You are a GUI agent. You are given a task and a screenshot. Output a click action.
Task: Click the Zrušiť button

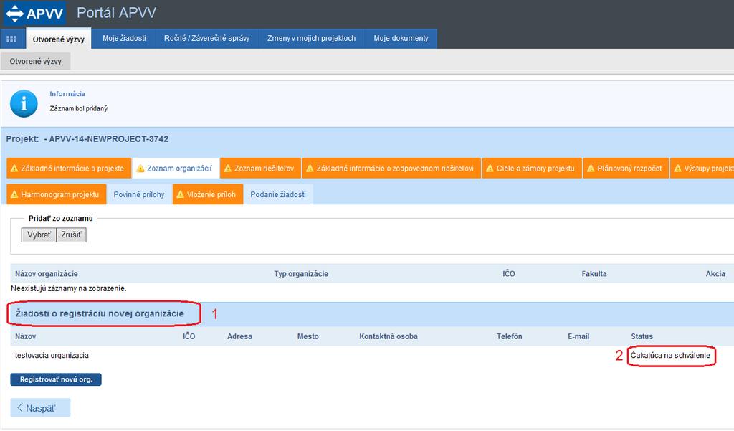(71, 235)
